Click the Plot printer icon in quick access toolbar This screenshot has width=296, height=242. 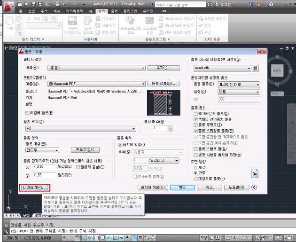(x=57, y=4)
